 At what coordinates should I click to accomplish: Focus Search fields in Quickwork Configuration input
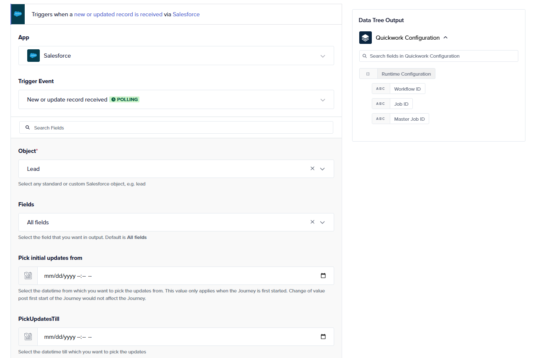439,56
